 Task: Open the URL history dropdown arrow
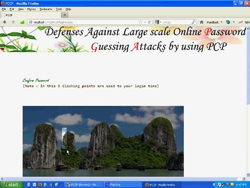pos(145,22)
